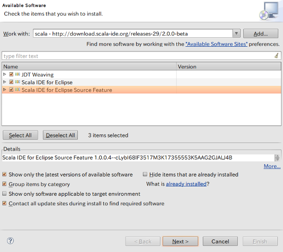This screenshot has height=252, width=283.
Task: Uncheck the JDT Weaving checkbox
Action: click(11, 75)
